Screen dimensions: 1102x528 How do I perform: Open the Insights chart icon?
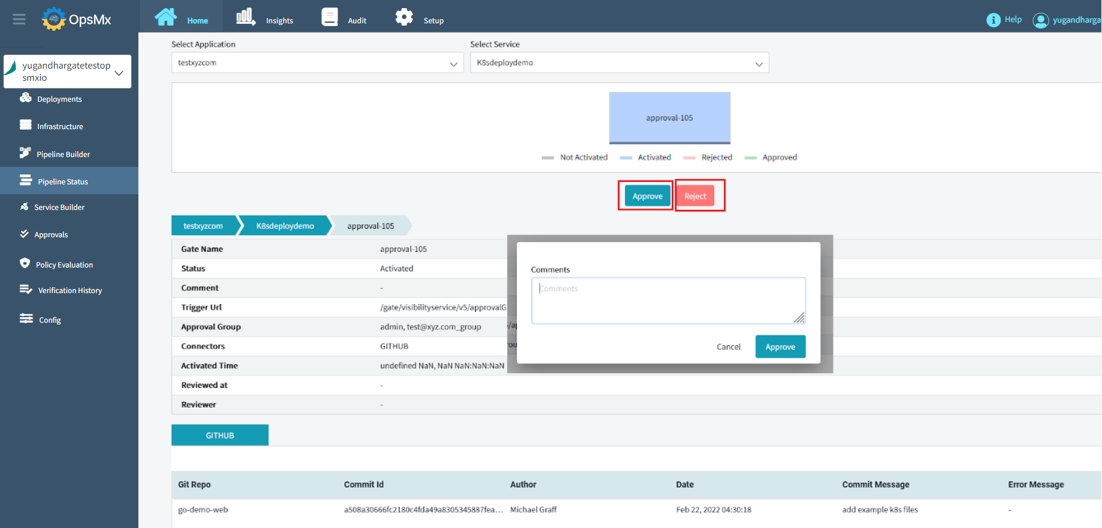(245, 17)
